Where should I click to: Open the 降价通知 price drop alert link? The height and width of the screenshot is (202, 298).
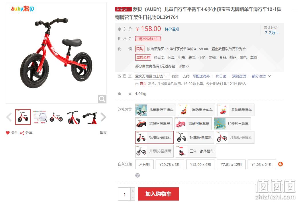(x=172, y=29)
